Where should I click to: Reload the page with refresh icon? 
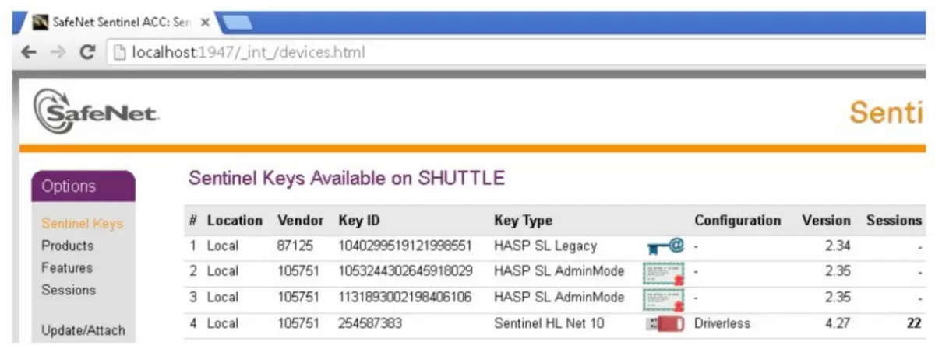coord(87,53)
